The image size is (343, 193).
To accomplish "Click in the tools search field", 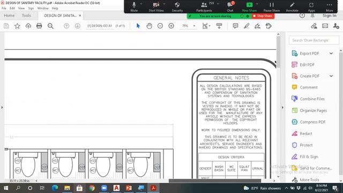I will (x=314, y=40).
